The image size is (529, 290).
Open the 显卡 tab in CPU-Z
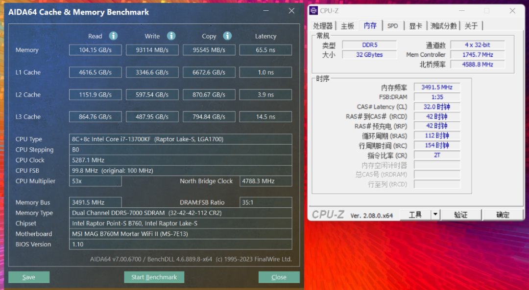pos(415,25)
